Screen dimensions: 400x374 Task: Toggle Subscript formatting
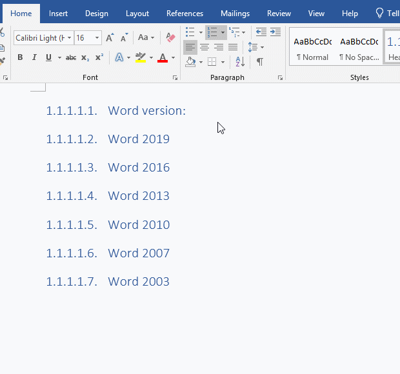pos(85,57)
